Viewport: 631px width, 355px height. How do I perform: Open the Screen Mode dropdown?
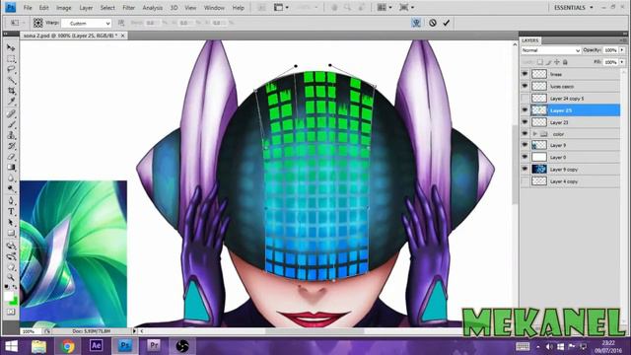pyautogui.click(x=406, y=7)
